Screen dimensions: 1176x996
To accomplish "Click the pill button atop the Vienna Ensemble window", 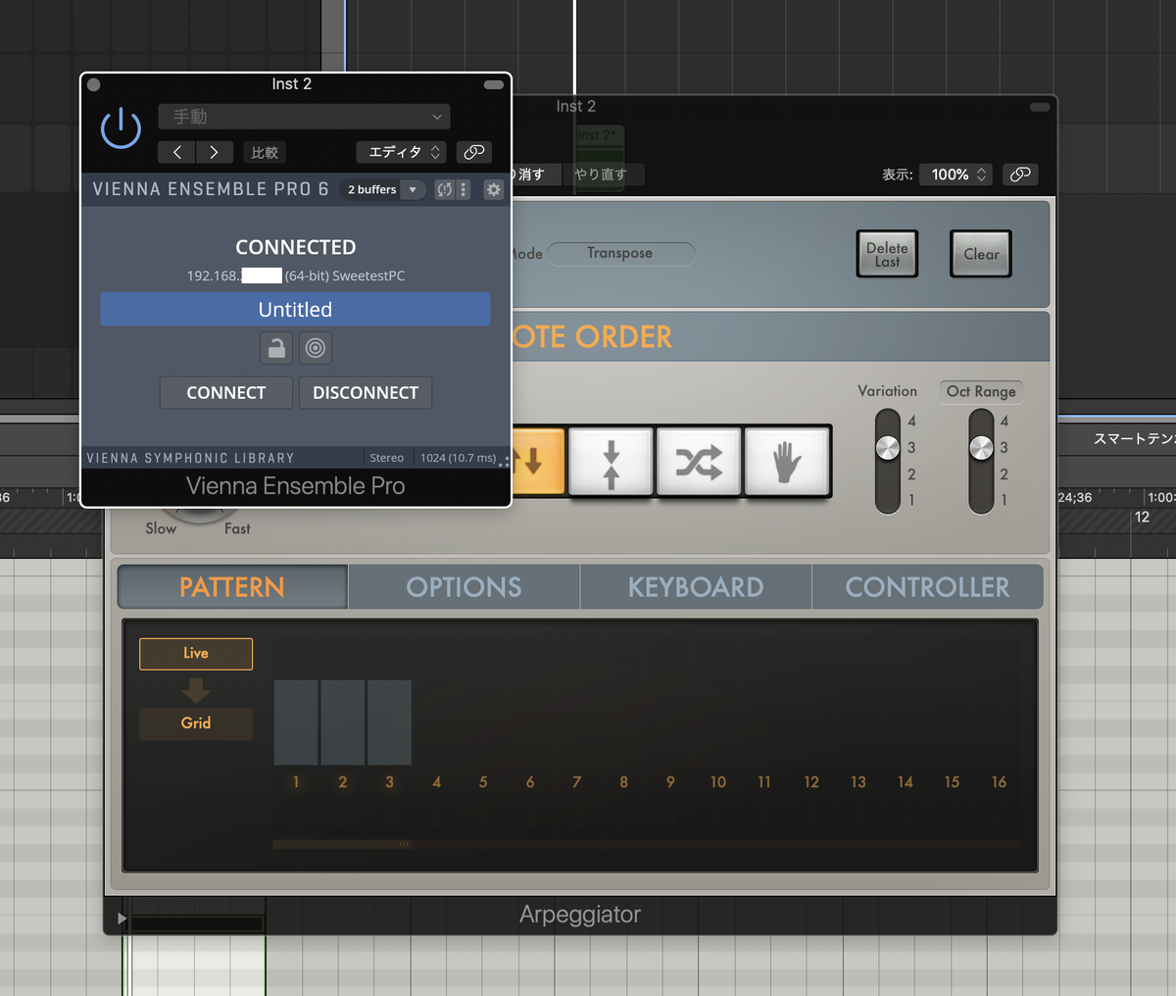I will click(x=494, y=85).
